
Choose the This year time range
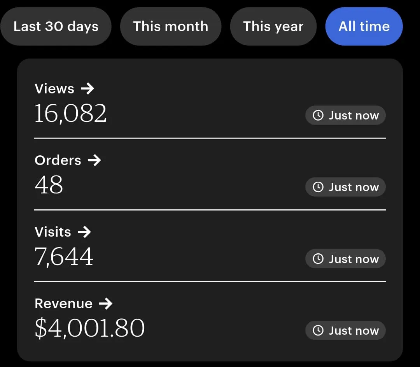click(273, 26)
